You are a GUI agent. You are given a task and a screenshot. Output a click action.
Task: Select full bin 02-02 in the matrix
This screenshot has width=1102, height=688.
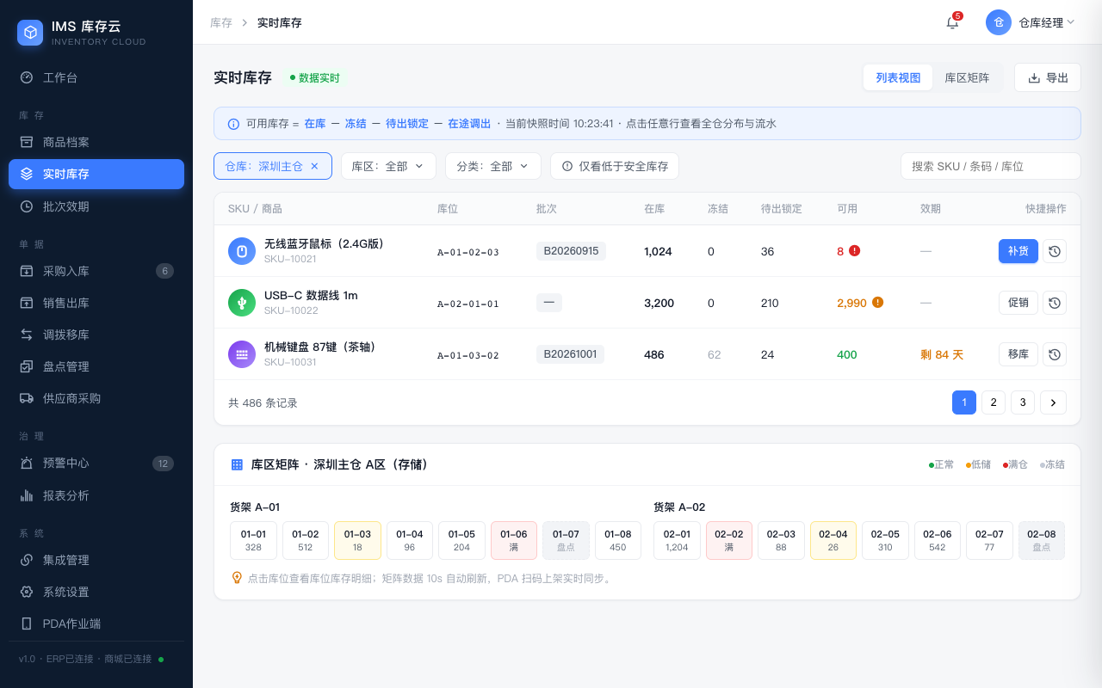[729, 540]
